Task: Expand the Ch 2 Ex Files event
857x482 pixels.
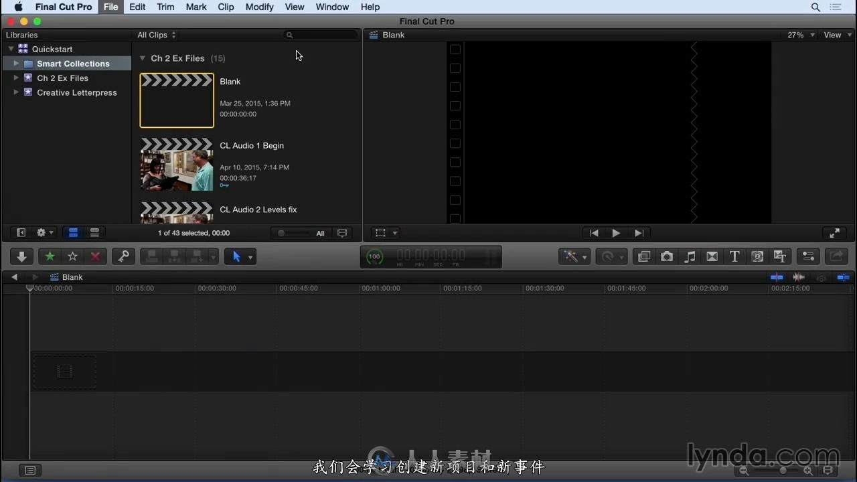Action: [x=16, y=78]
